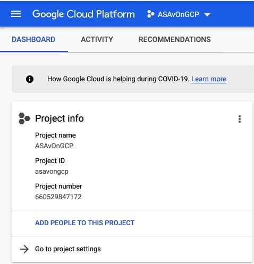Select the project ID value asavongcp
This screenshot has height=264, width=254.
(x=52, y=172)
